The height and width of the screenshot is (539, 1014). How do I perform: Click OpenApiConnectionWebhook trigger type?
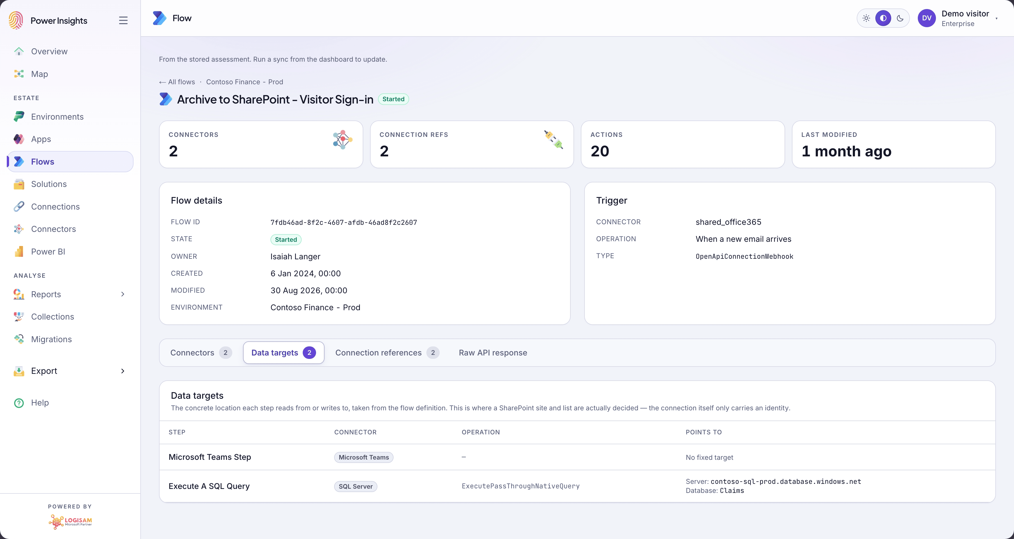[x=744, y=256]
